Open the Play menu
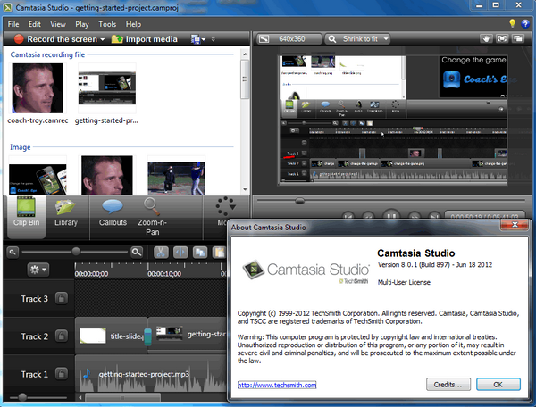The width and height of the screenshot is (536, 407). pyautogui.click(x=82, y=24)
